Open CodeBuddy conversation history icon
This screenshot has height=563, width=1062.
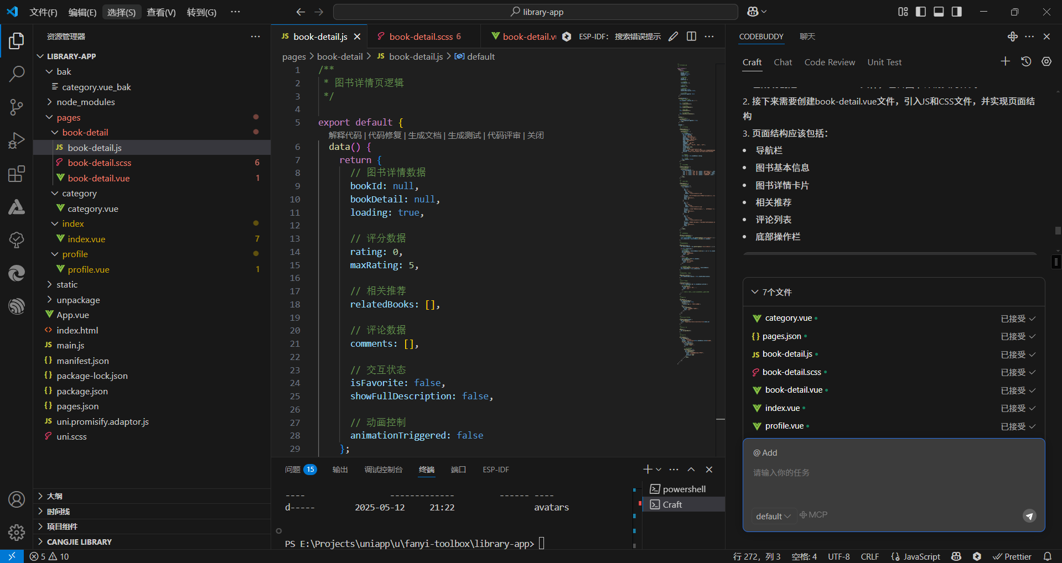1026,61
